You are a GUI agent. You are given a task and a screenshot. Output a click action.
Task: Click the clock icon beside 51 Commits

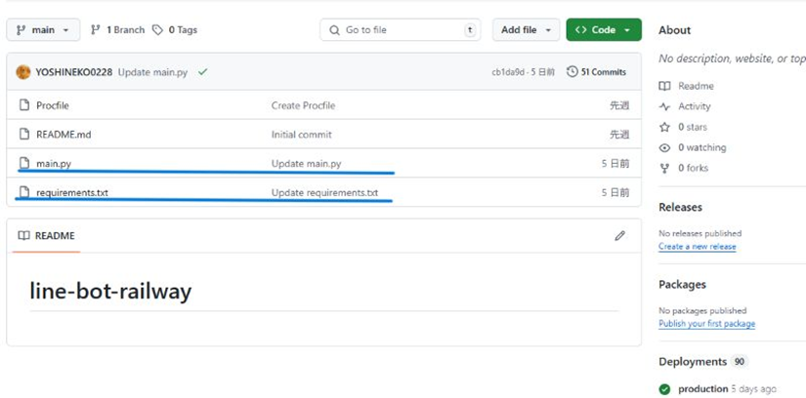click(x=573, y=72)
